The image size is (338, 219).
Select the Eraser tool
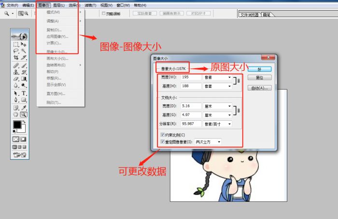point(16,78)
